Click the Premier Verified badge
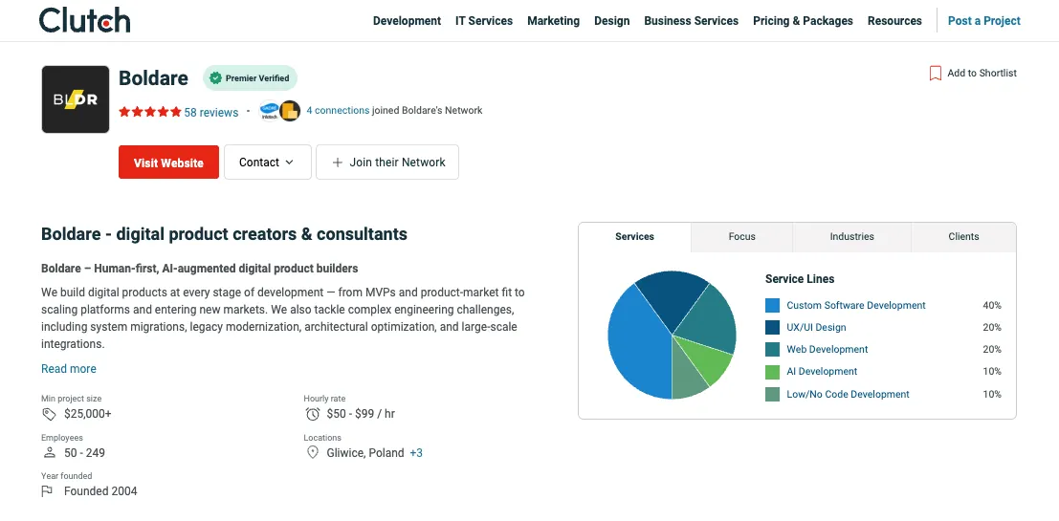The image size is (1059, 521). point(250,78)
